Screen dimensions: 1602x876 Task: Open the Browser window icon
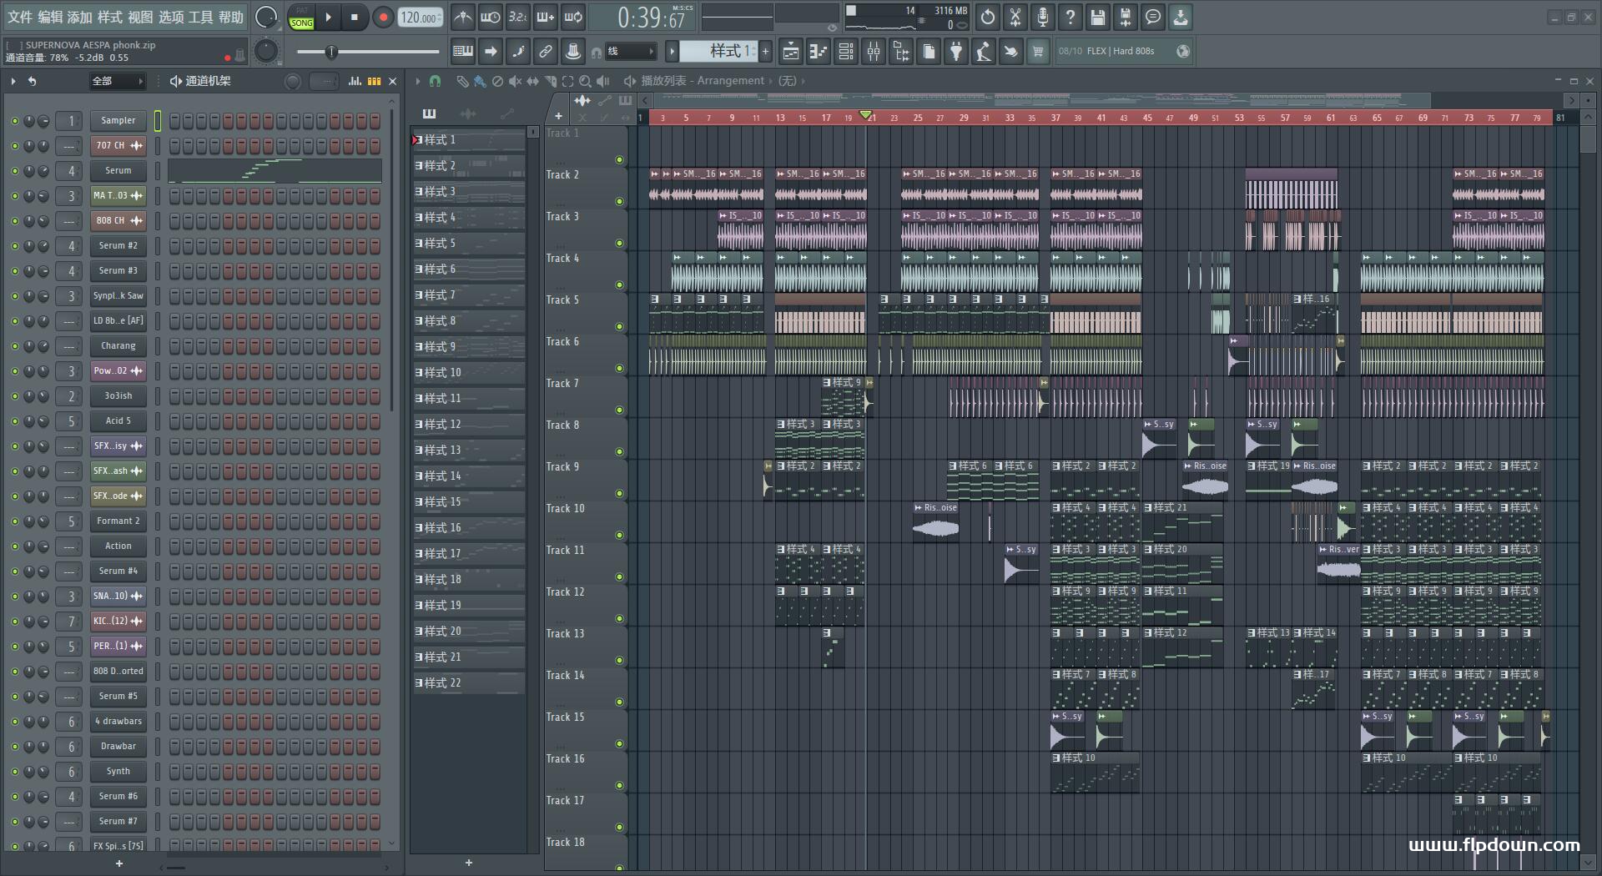901,52
